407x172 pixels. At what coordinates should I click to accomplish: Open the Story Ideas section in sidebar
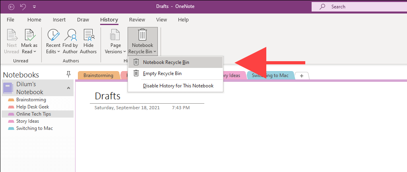click(x=27, y=121)
